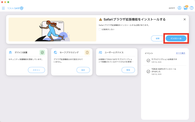Click the checkmark icon beside TOKAI SAFEがインストール

(x=148, y=72)
